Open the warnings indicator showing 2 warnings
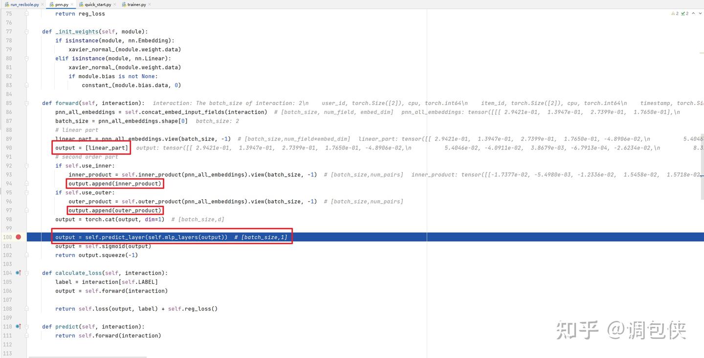 pyautogui.click(x=675, y=13)
